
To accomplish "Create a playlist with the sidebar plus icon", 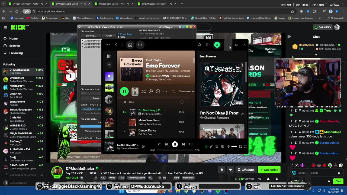I will click(109, 64).
